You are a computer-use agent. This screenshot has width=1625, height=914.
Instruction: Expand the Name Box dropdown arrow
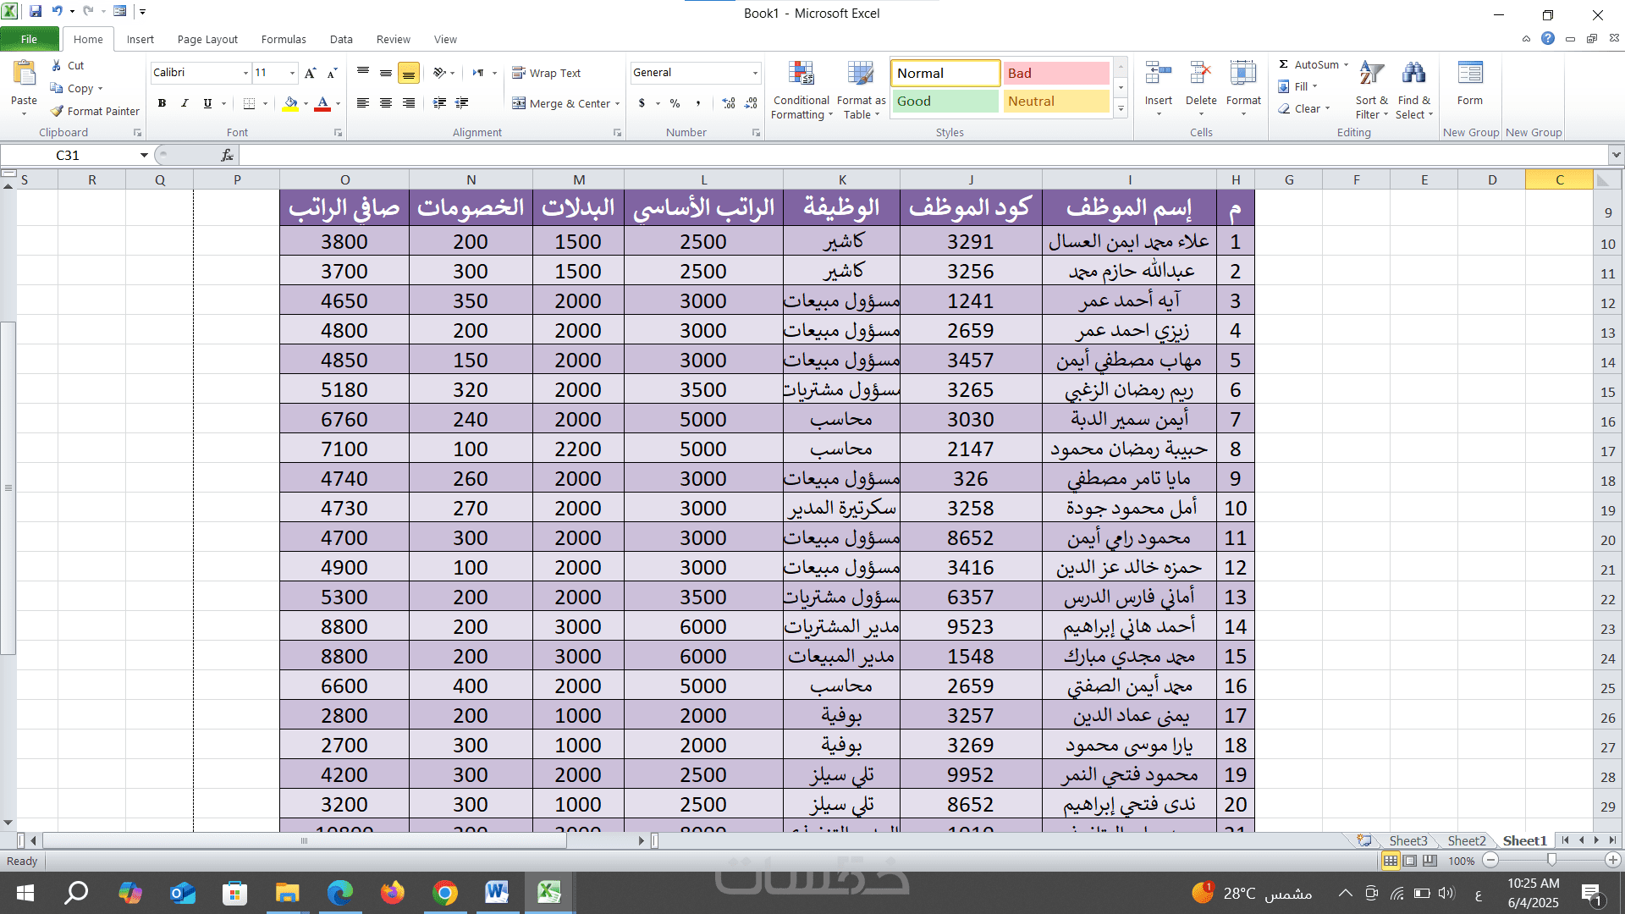(x=144, y=155)
